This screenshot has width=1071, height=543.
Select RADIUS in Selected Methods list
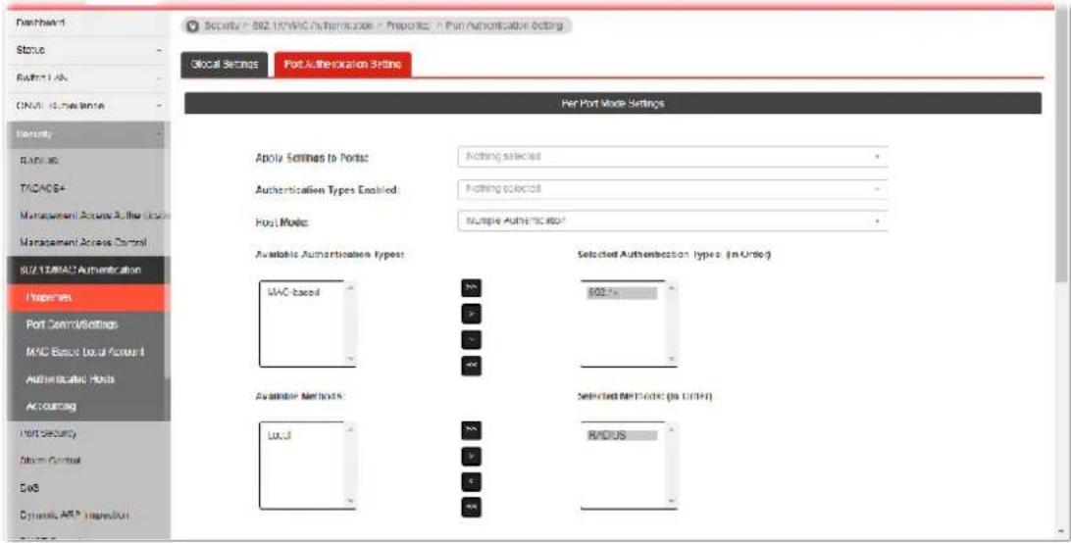(x=622, y=435)
